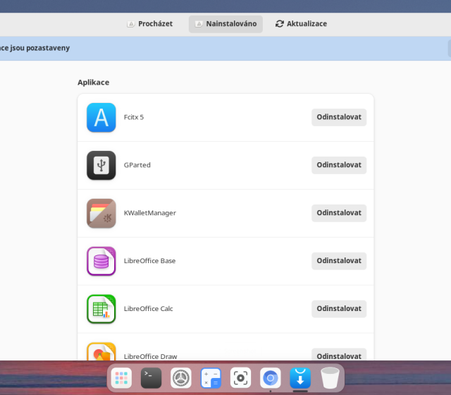Select the LibreOffice Base icon
451x395 pixels.
click(101, 261)
